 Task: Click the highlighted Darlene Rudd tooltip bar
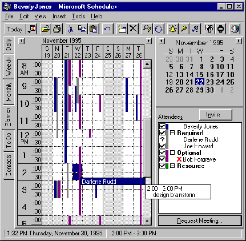pyautogui.click(x=112, y=182)
